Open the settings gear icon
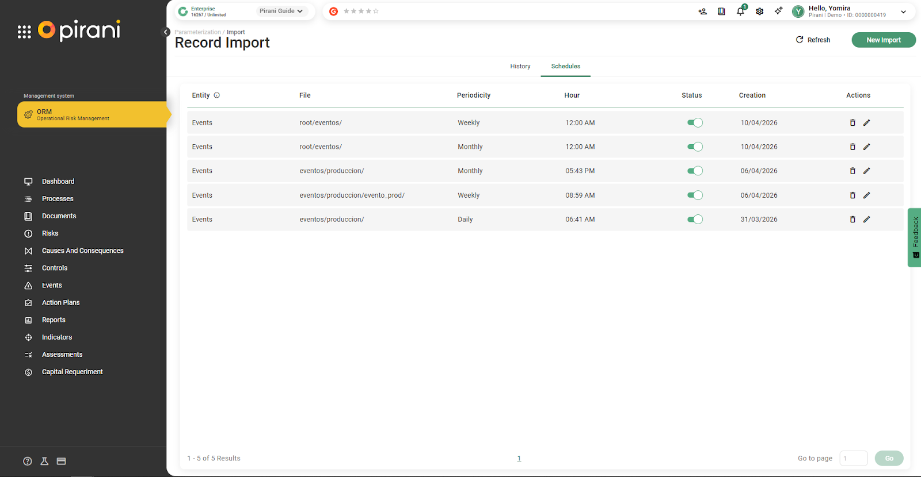 [x=759, y=11]
